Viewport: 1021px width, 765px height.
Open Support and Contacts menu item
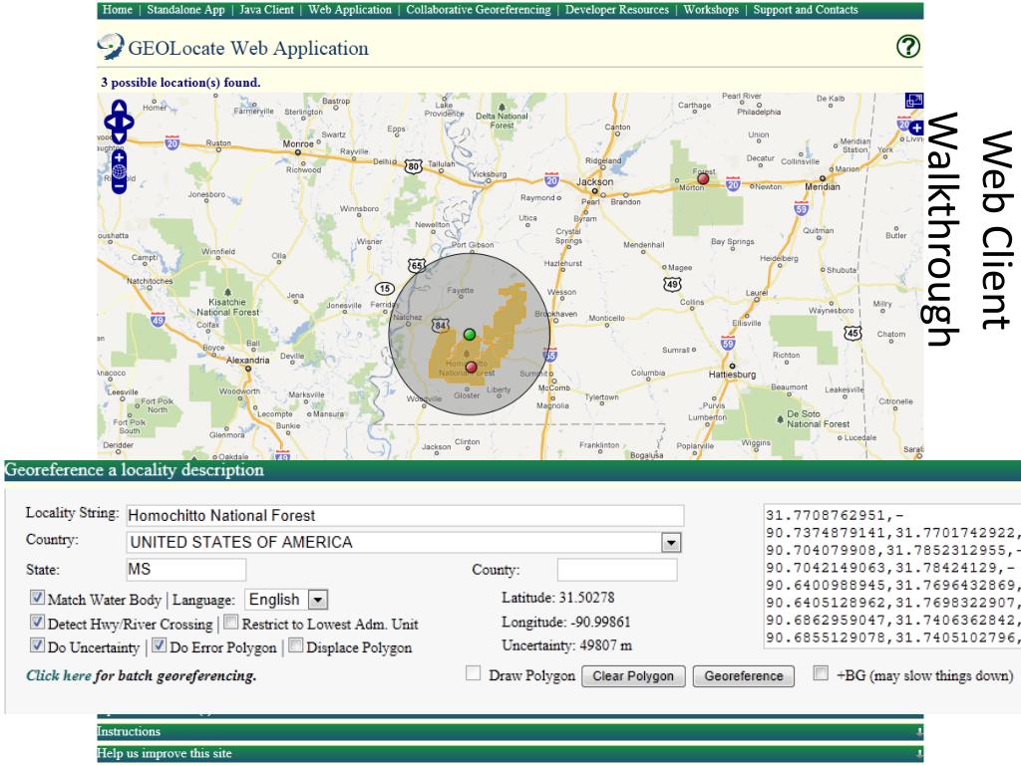coord(806,10)
